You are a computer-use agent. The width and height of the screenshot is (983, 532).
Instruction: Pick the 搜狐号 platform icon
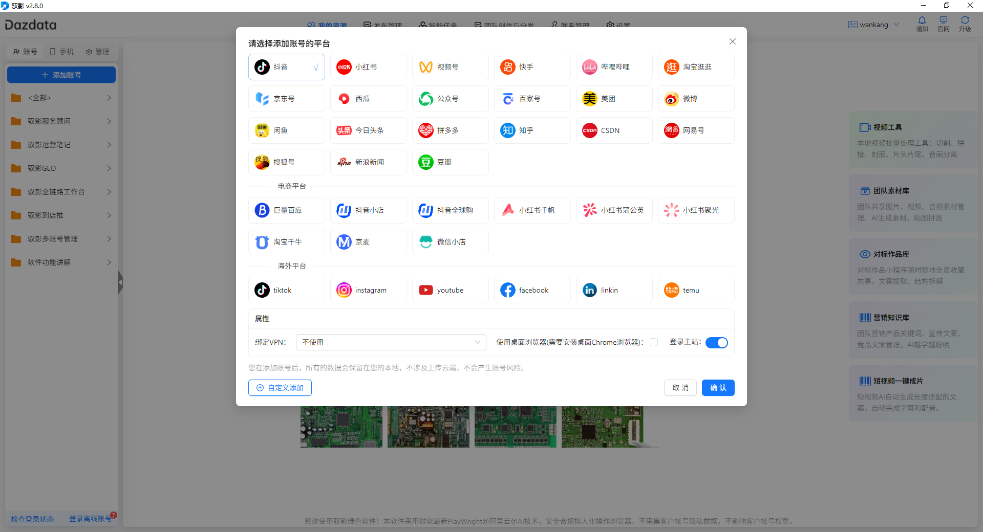(x=262, y=162)
